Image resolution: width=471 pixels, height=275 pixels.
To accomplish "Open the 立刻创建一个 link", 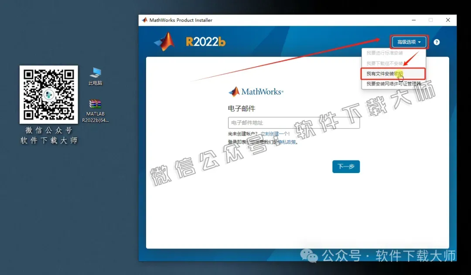I will pyautogui.click(x=273, y=134).
